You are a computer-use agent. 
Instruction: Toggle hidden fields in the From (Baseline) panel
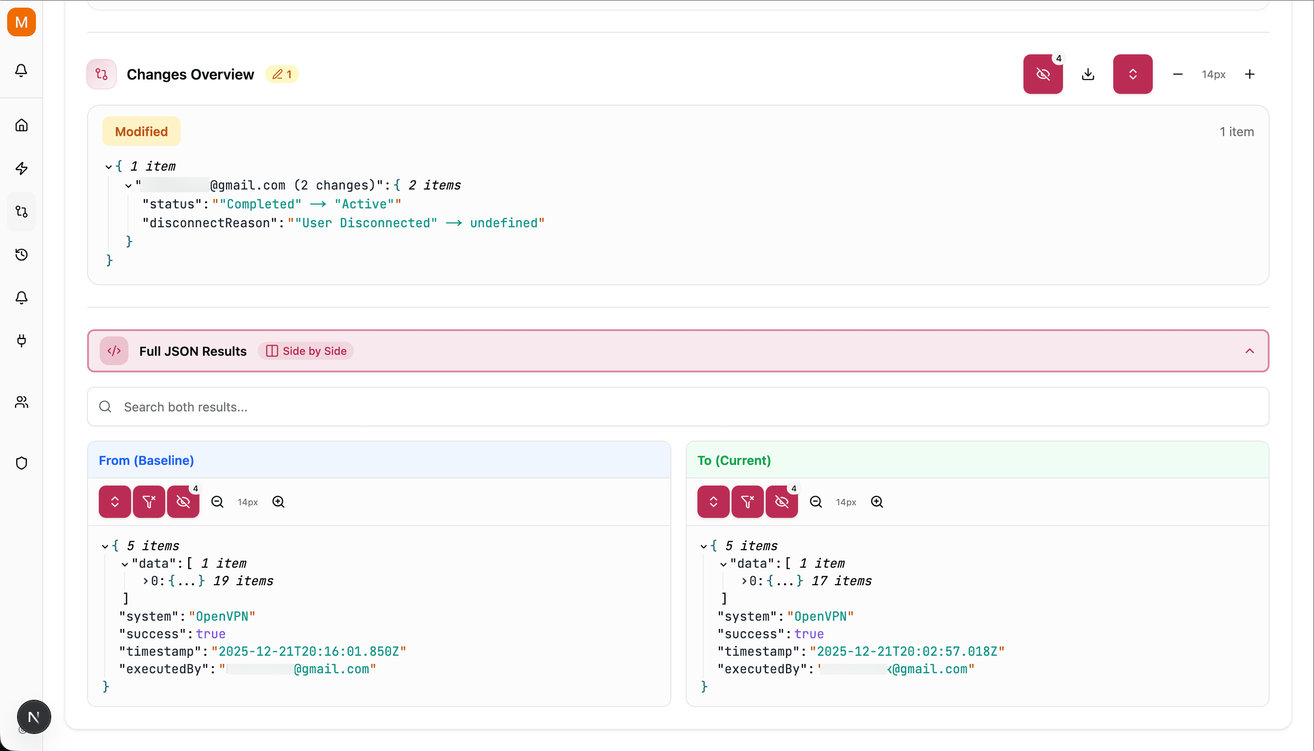[x=183, y=501]
